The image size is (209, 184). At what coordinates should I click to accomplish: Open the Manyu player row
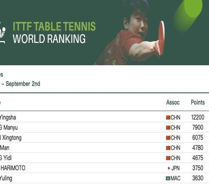[x=104, y=128]
